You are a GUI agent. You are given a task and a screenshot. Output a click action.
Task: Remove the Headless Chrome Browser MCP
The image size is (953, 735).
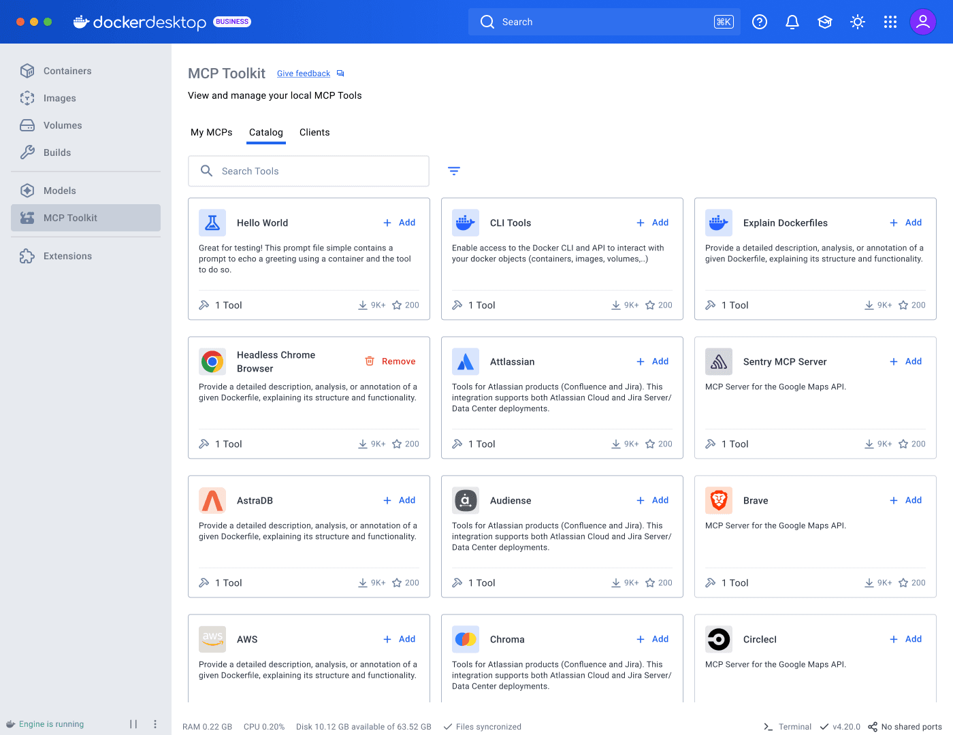[x=391, y=361]
